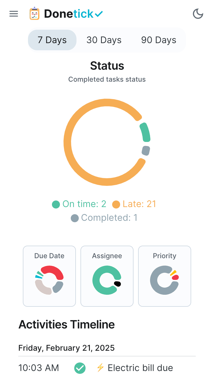Click the green checkmark next to Electric bill

click(x=80, y=368)
